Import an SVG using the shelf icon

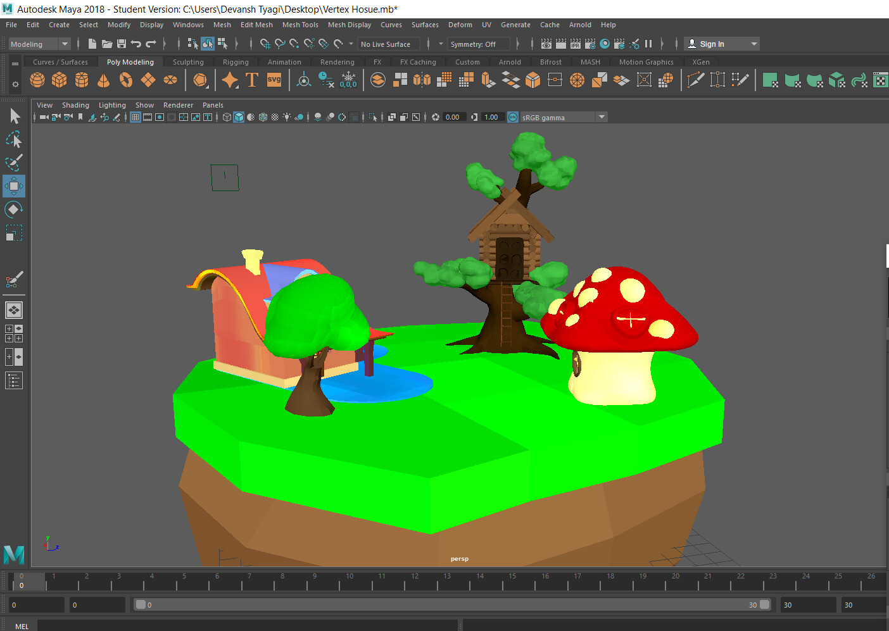click(x=274, y=80)
